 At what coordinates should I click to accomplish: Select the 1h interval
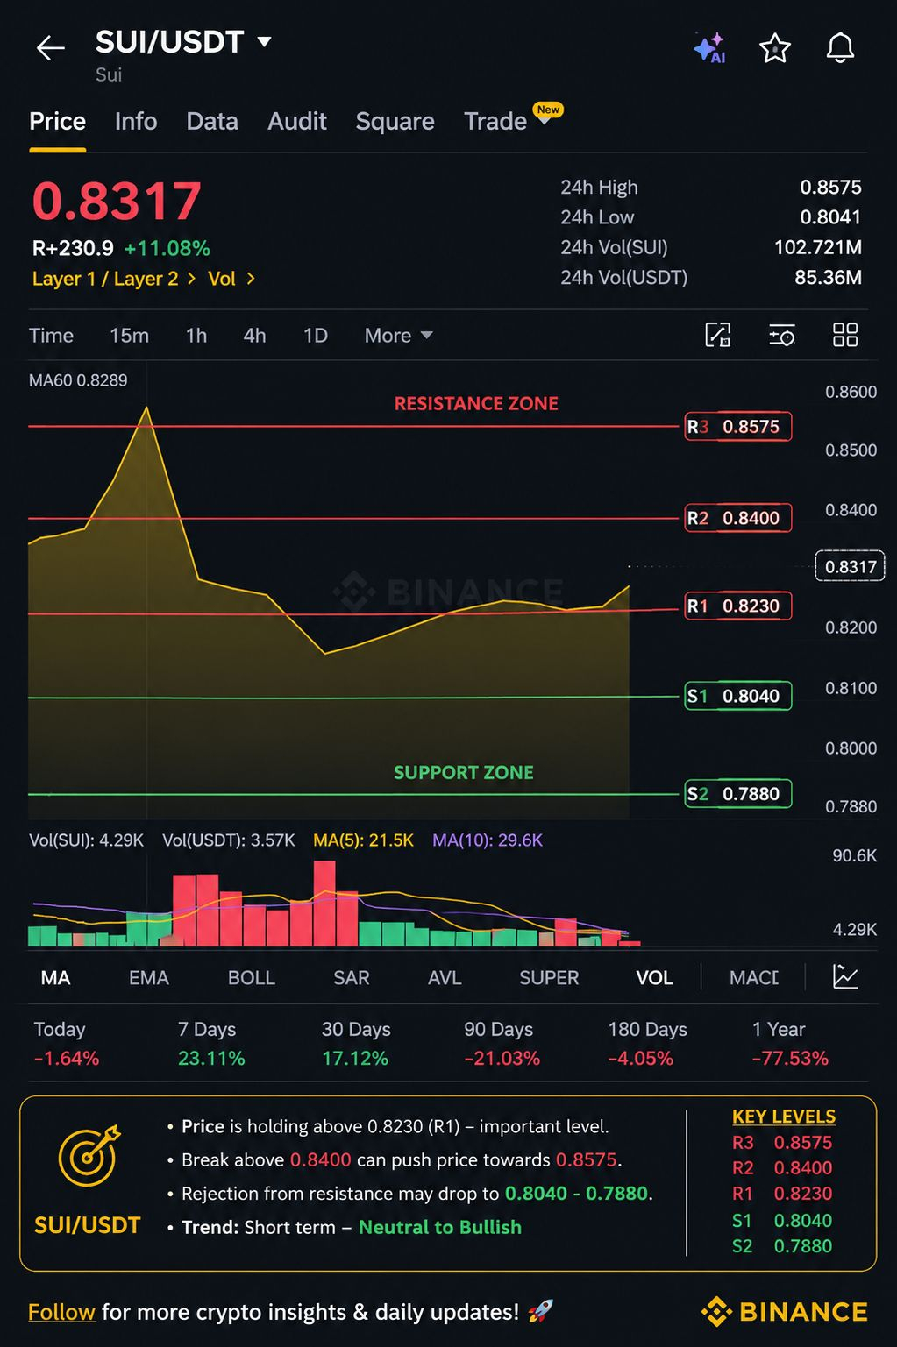point(196,336)
